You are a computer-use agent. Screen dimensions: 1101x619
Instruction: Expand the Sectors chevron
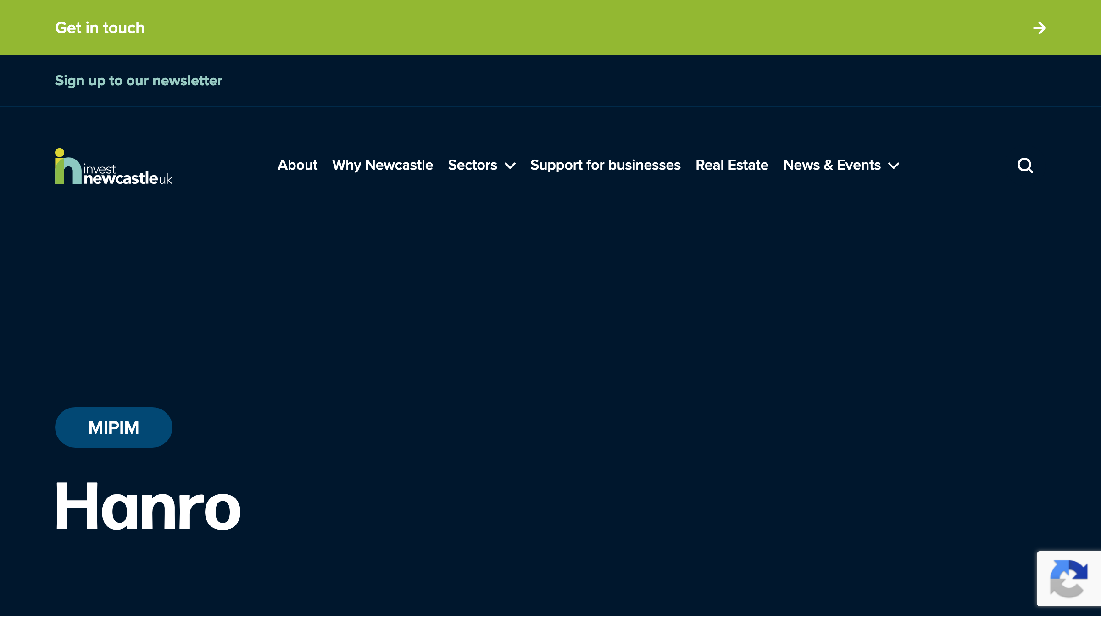pos(510,166)
